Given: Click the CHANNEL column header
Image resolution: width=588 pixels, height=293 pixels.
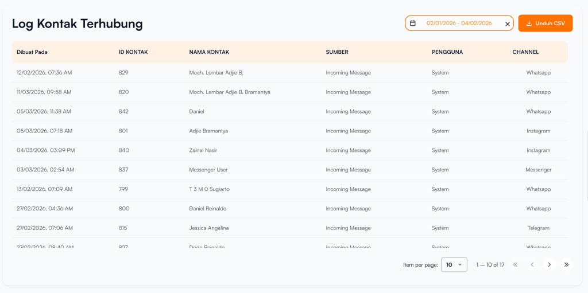Looking at the screenshot, I should [x=525, y=52].
